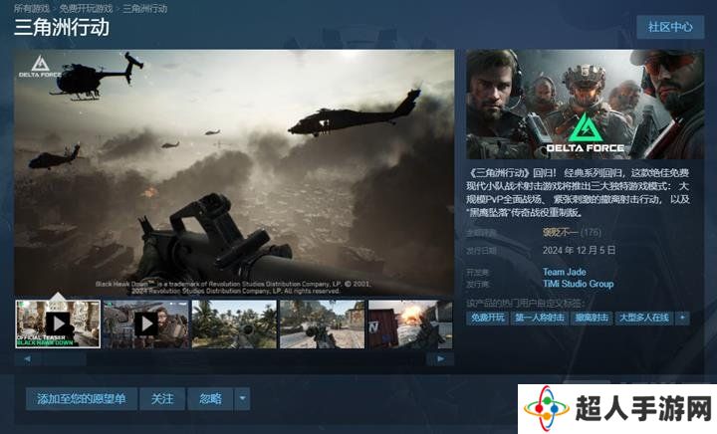Click the right arrow of thumbnail strip

[x=440, y=359]
